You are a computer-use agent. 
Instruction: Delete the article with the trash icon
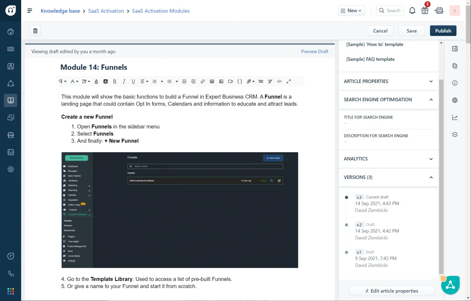pos(35,31)
